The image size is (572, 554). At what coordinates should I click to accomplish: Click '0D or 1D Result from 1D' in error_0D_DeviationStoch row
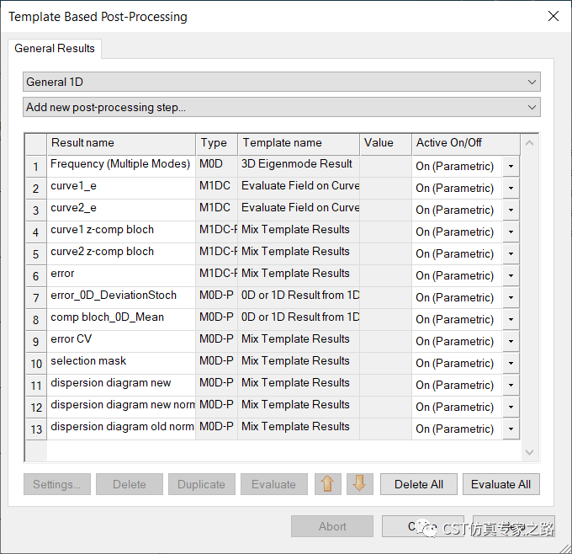[x=299, y=298]
